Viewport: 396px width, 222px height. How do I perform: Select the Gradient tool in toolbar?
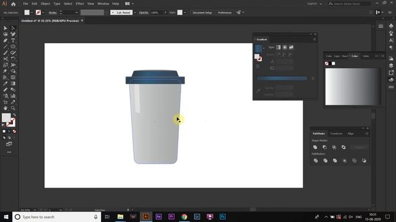13,84
